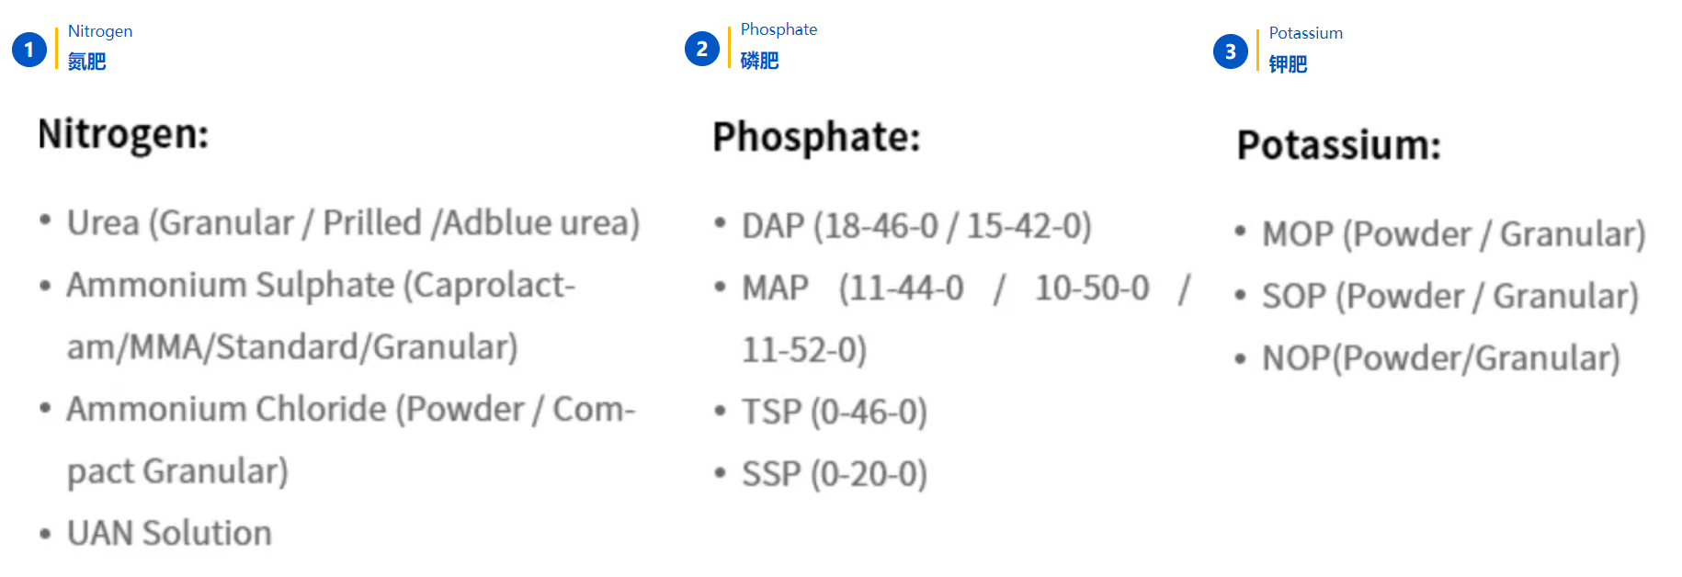Select the TSP (0-46-0) list item

[x=835, y=412]
